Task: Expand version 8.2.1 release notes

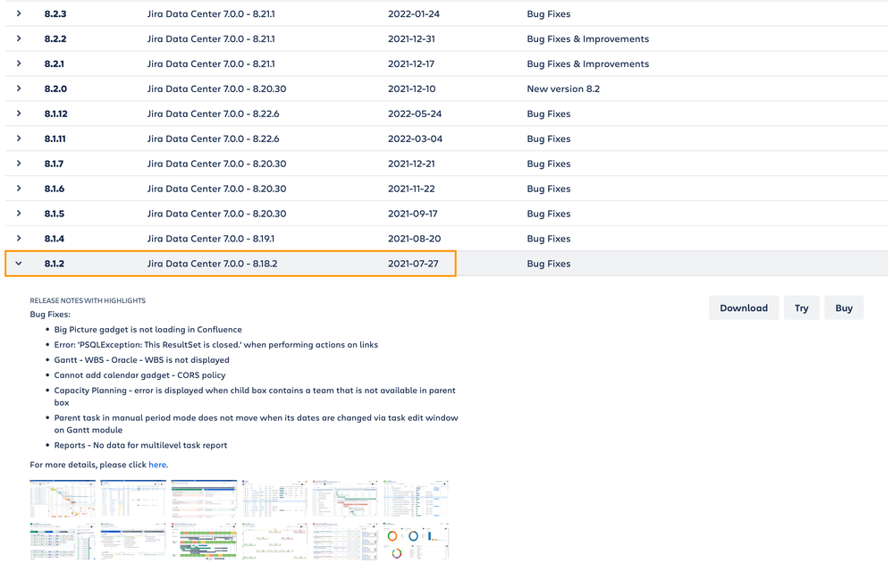Action: tap(18, 63)
